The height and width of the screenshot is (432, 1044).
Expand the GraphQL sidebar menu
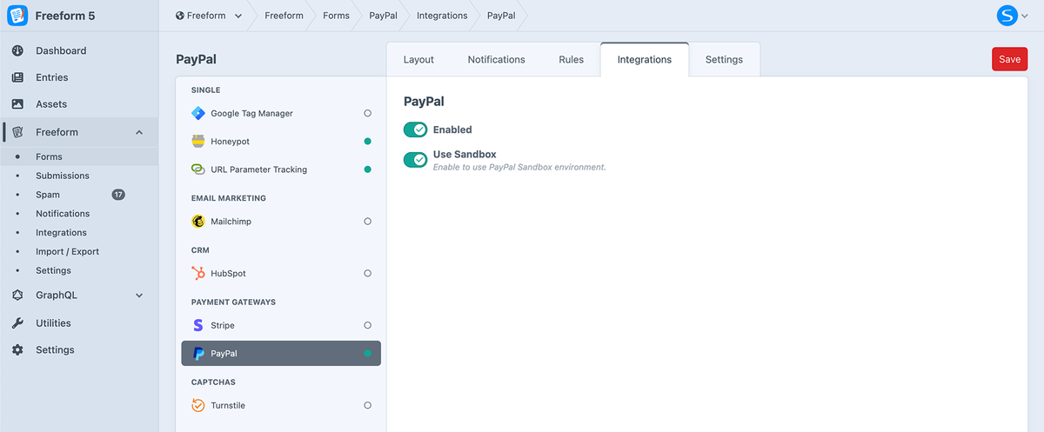pos(139,296)
